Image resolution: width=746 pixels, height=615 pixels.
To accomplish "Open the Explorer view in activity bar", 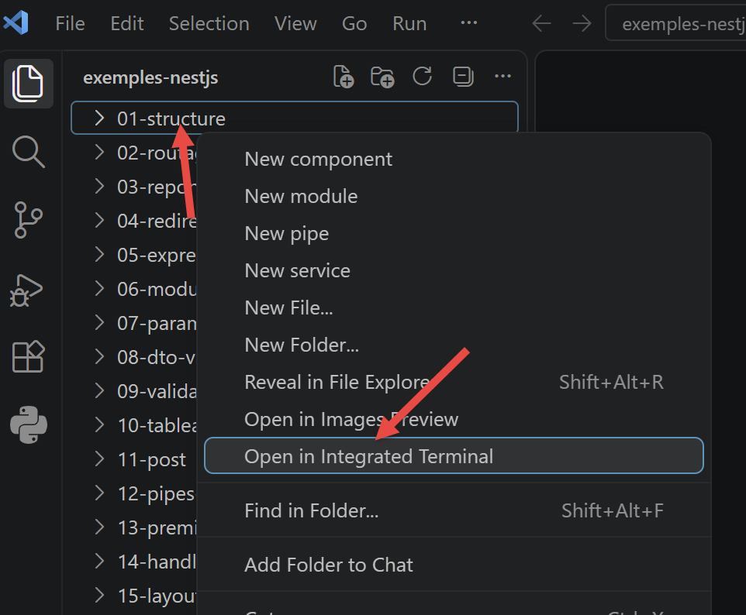I will [28, 84].
